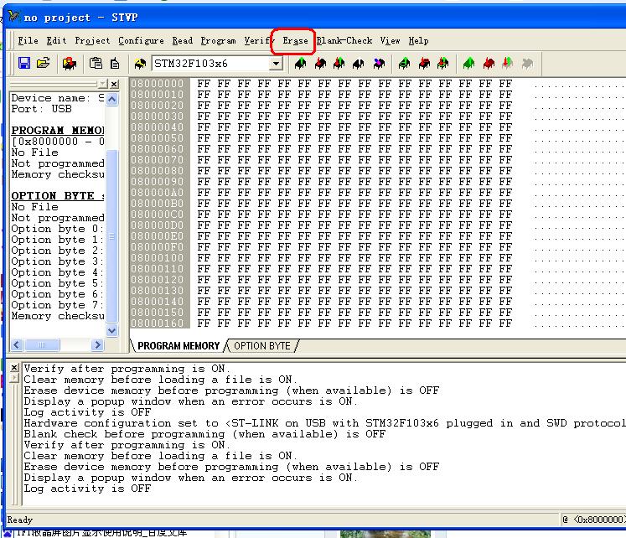Image resolution: width=626 pixels, height=538 pixels.
Task: Open the View menu
Action: coord(390,41)
